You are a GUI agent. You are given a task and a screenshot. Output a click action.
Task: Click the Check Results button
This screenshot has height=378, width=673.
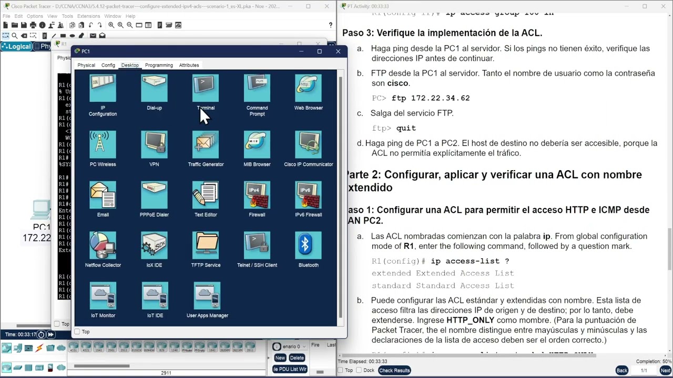click(394, 370)
